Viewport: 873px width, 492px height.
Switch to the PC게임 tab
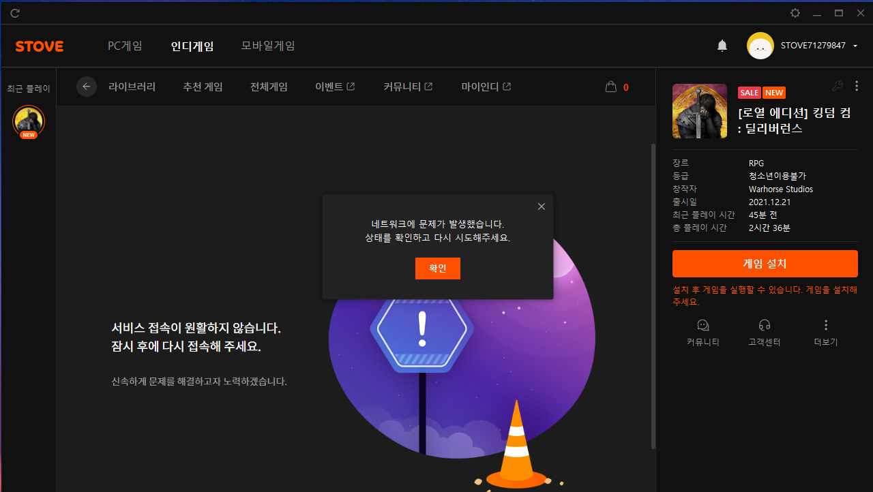(x=125, y=46)
